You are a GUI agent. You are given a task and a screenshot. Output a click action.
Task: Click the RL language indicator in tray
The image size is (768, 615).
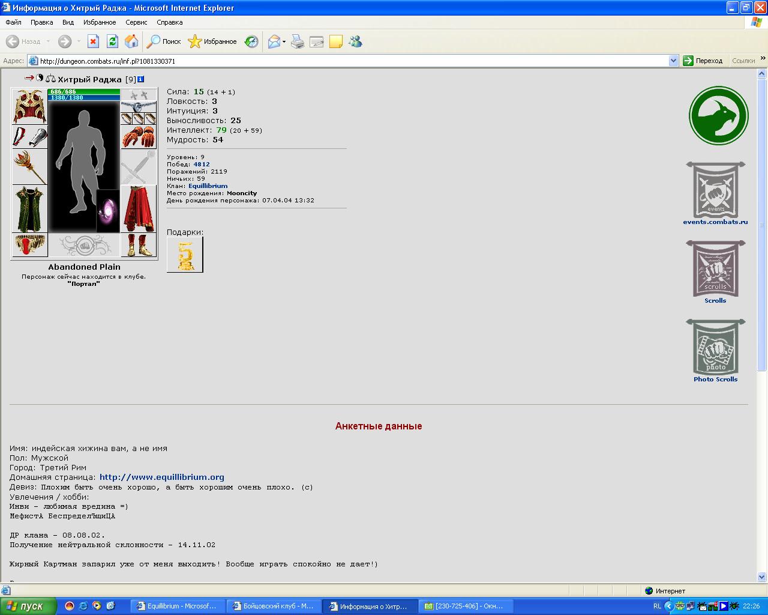[x=657, y=607]
